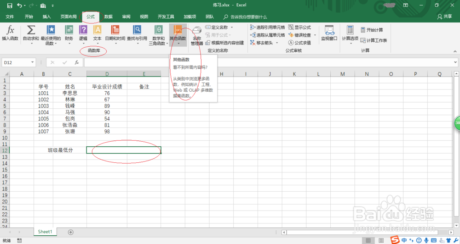Click Show Formulas (显示公式)
Screen dimensions: 460x244
pyautogui.click(x=299, y=27)
